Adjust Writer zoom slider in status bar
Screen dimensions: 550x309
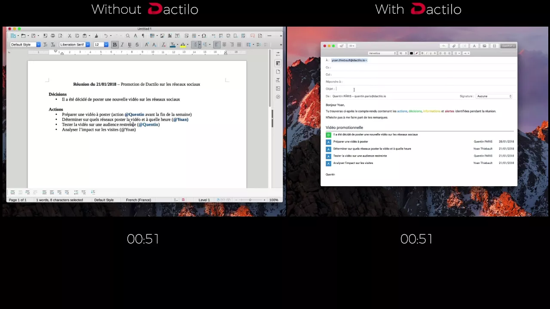(x=250, y=200)
